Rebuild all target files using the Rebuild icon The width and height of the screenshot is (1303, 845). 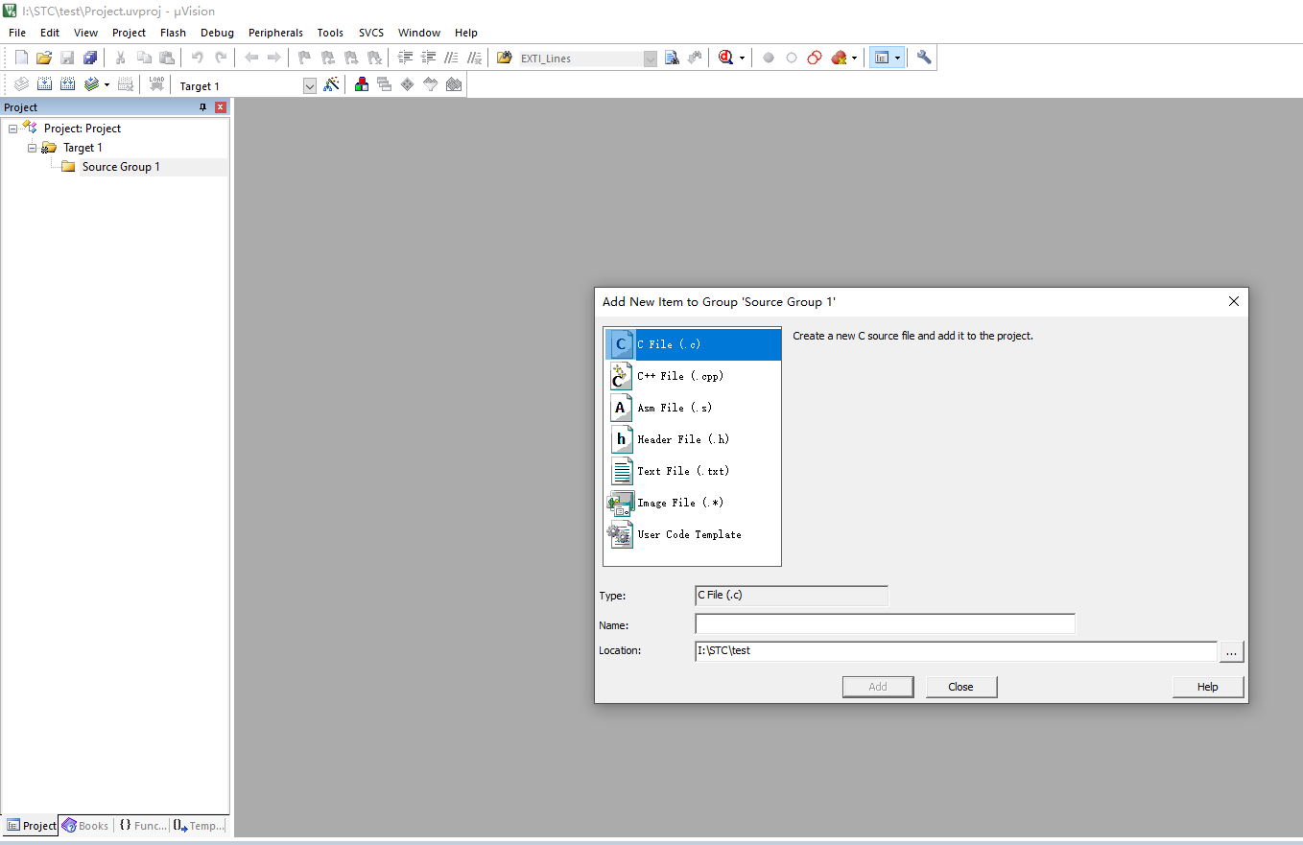(67, 84)
